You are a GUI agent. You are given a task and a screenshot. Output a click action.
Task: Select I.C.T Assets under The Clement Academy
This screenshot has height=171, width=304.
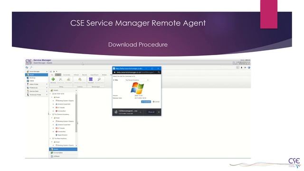(61, 128)
